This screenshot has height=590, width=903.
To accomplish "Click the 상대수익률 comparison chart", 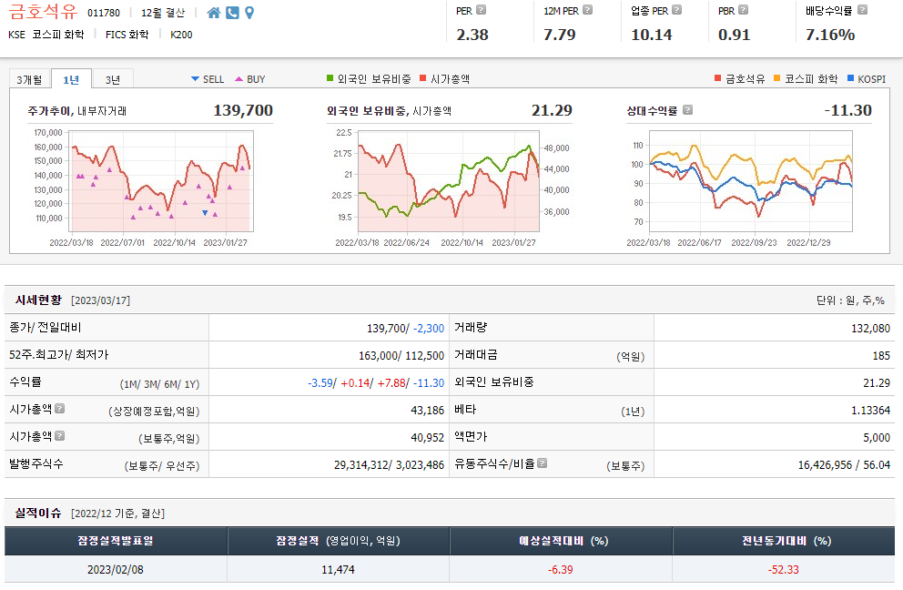I will click(x=750, y=181).
